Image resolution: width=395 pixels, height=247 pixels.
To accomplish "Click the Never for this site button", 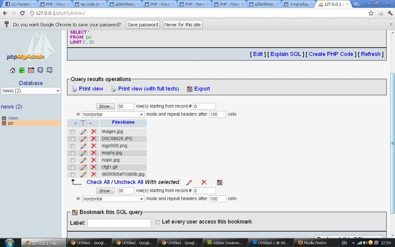I will coord(183,25).
